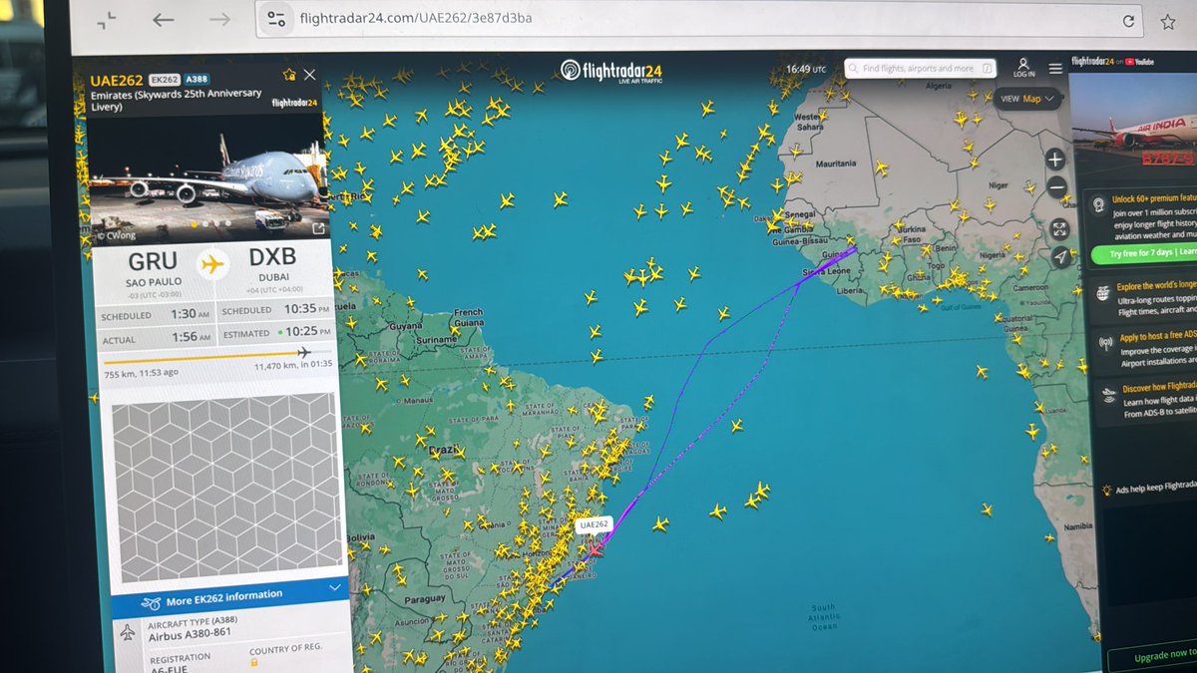Image resolution: width=1197 pixels, height=673 pixels.
Task: Focus the Find flights, airports search field
Action: (x=920, y=68)
